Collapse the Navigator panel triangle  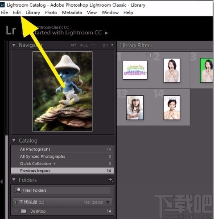pos(14,45)
